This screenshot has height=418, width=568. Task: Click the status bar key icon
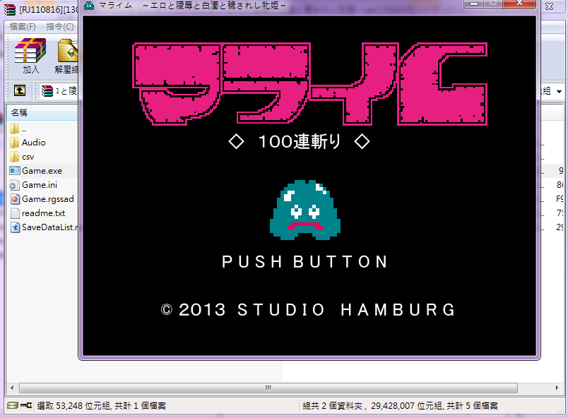[25, 405]
